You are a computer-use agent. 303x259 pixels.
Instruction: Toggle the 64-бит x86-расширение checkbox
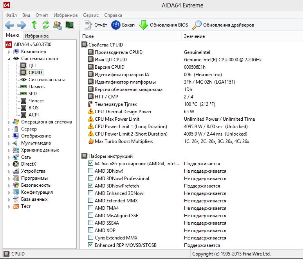click(90, 163)
